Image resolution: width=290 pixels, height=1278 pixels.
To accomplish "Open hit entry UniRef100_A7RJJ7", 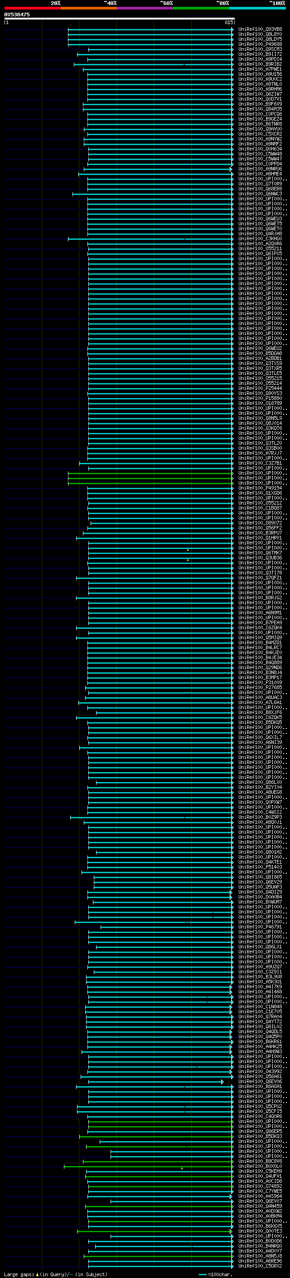I will pos(260,453).
